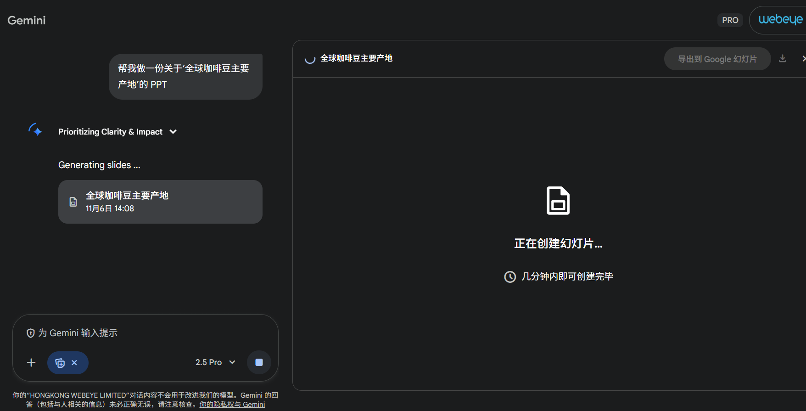The width and height of the screenshot is (806, 411).
Task: Expand the Prioritizing Clarity & Impact thinking chevron
Action: (x=173, y=132)
